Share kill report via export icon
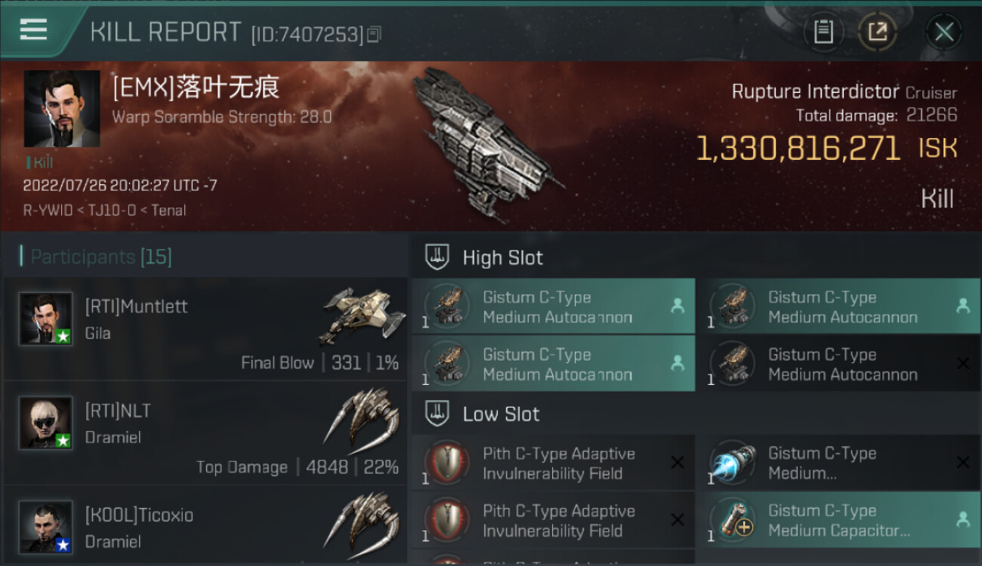Screen dimensions: 982x566 point(877,32)
